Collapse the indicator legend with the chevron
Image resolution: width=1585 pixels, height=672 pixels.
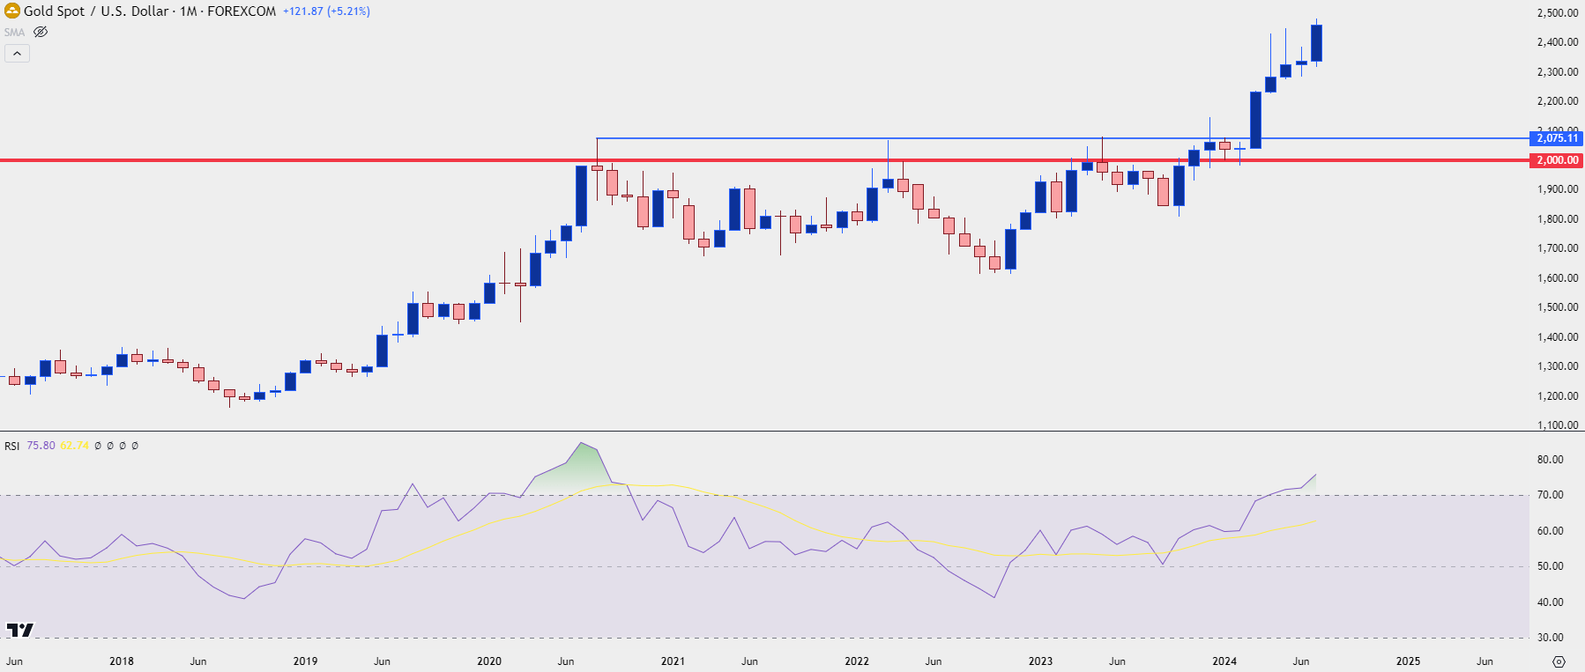[17, 54]
